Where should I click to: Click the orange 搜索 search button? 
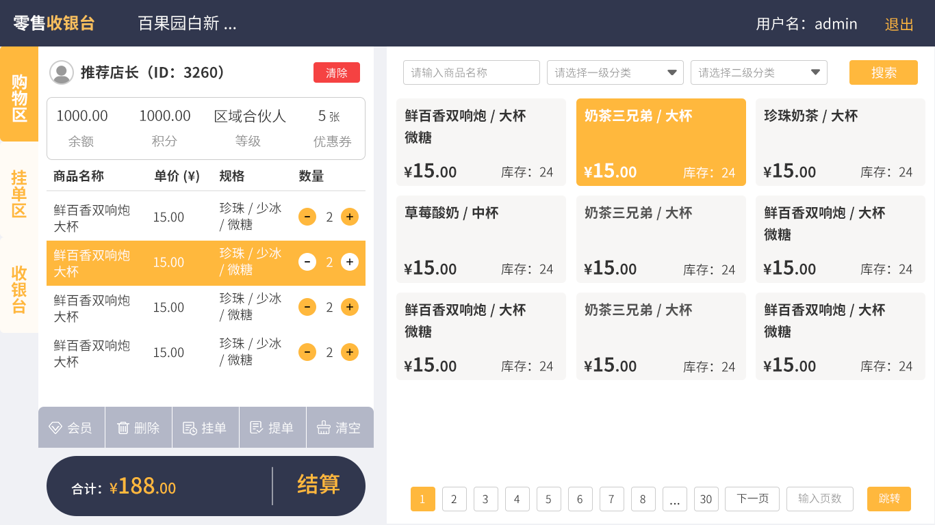click(883, 72)
